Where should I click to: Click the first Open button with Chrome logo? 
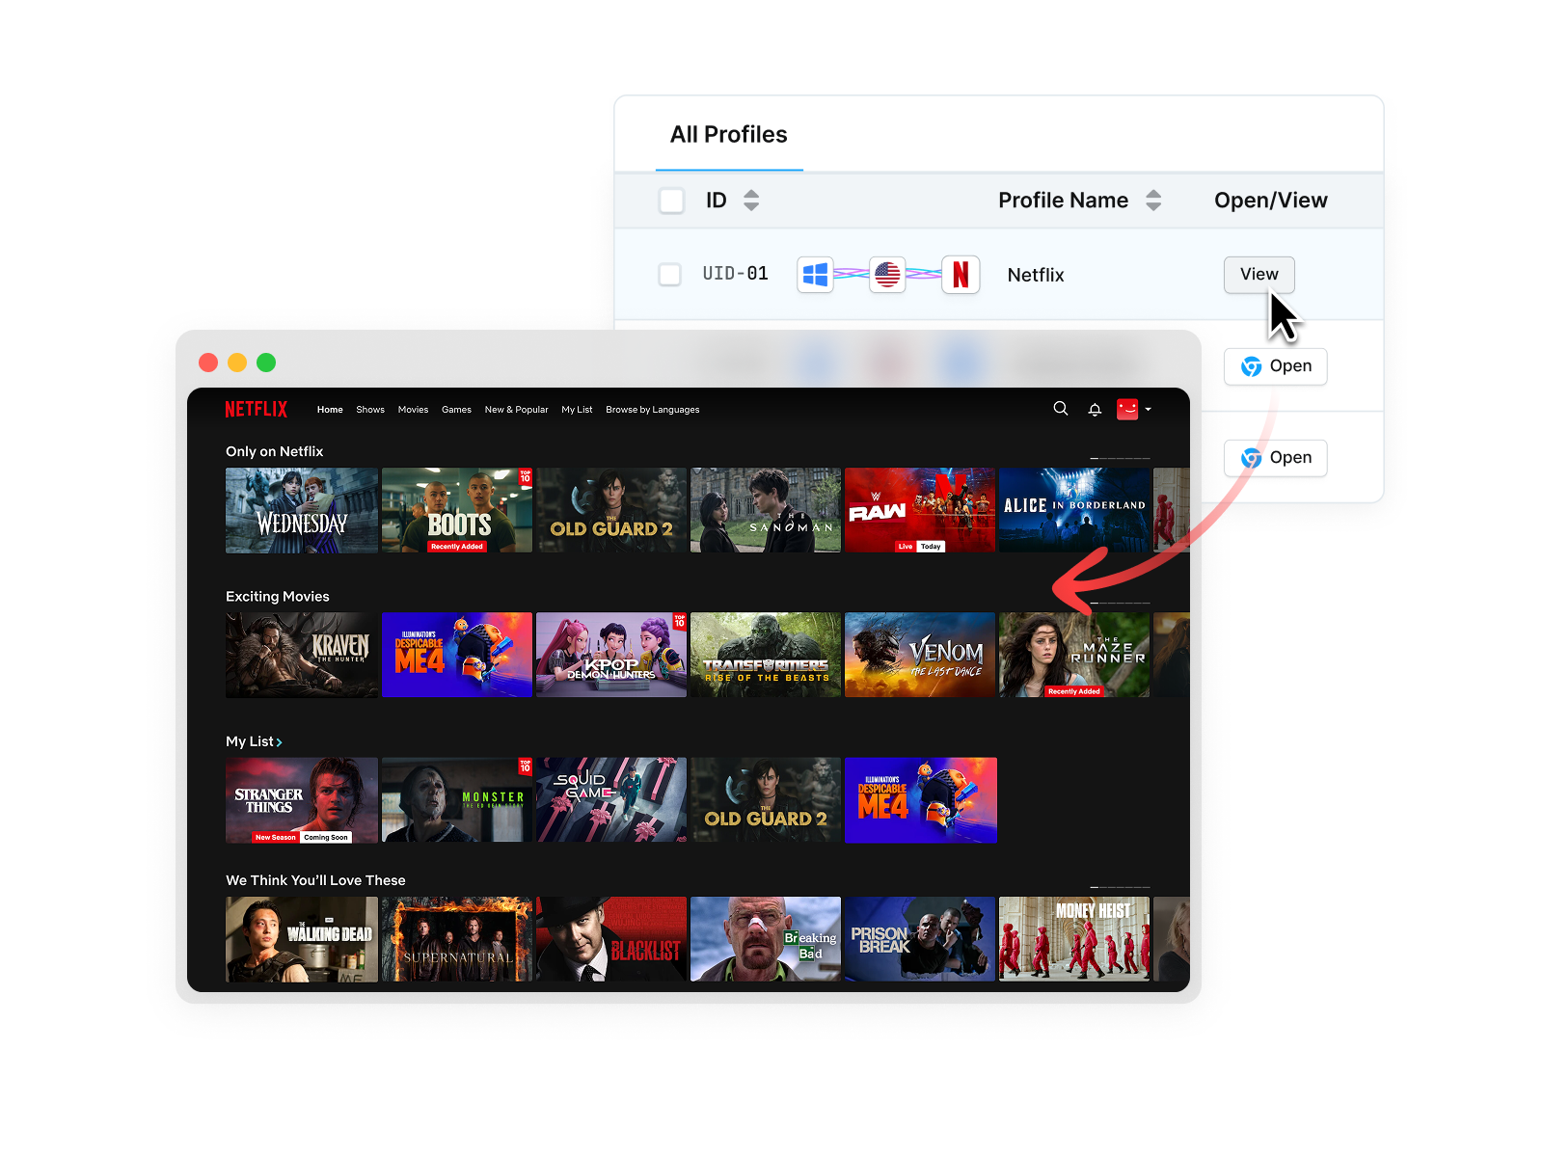1275,366
